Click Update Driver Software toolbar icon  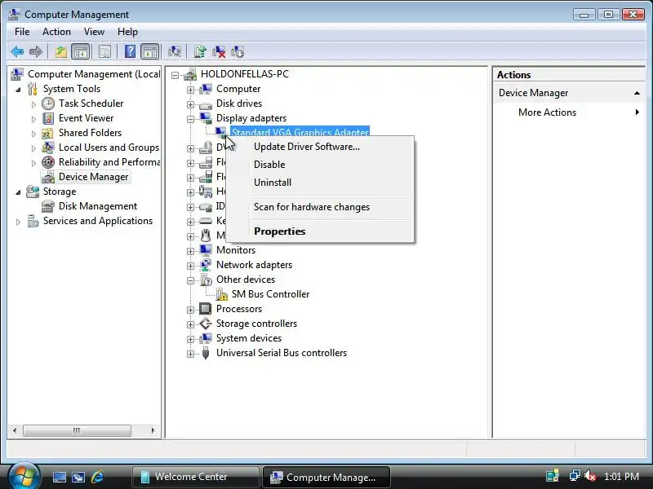200,52
